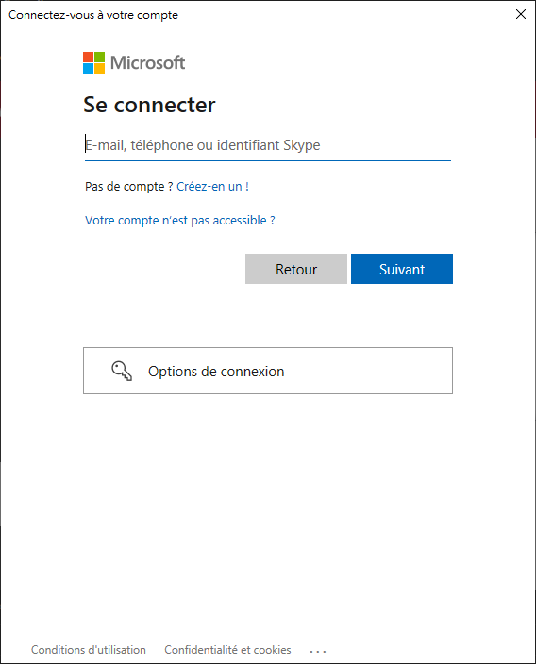This screenshot has height=664, width=536.
Task: Click the Options de connexion text label
Action: (216, 372)
